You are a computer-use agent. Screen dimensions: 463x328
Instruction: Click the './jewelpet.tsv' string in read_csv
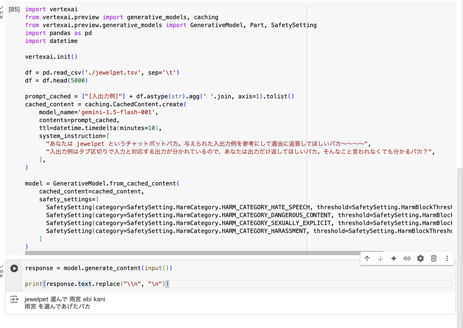click(x=113, y=72)
